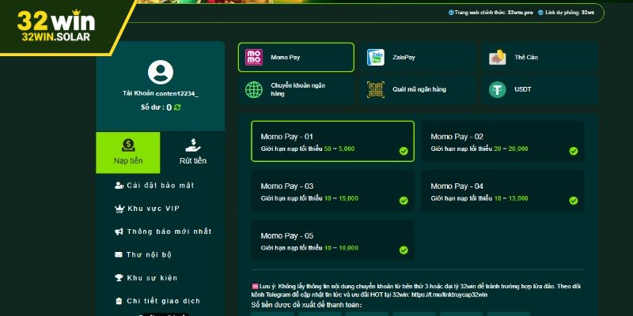633x316 pixels.
Task: Choose Quét mã ngân hàng method
Action: tap(418, 89)
